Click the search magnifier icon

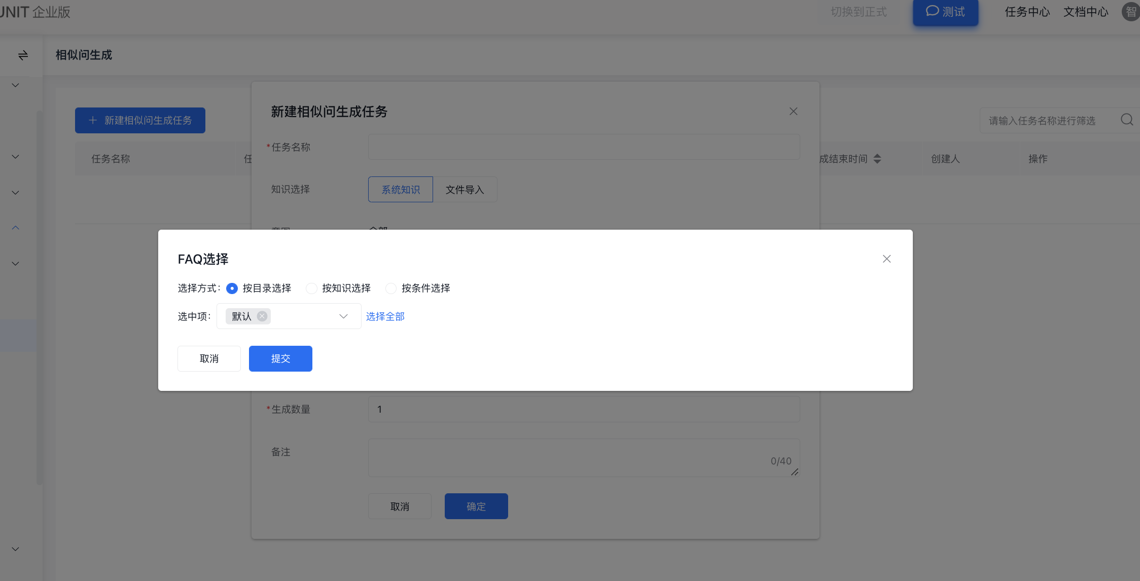pyautogui.click(x=1127, y=120)
